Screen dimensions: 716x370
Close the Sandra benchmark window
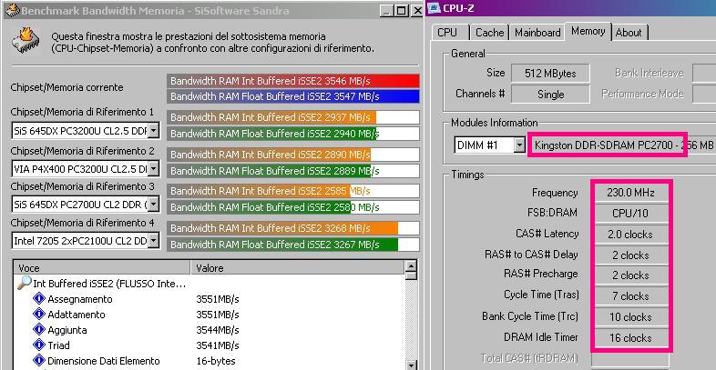pyautogui.click(x=416, y=11)
